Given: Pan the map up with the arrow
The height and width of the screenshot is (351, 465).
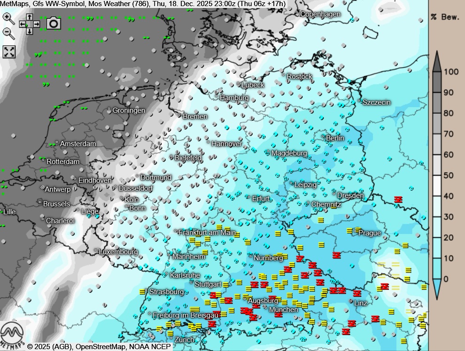Looking at the screenshot, I should (x=30, y=17).
